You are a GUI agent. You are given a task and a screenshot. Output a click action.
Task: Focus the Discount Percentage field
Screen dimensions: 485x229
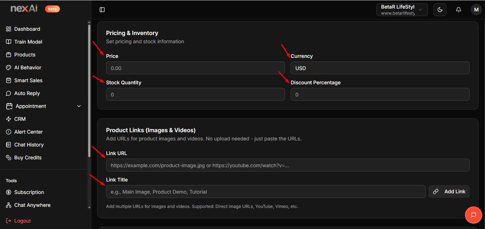(x=380, y=94)
